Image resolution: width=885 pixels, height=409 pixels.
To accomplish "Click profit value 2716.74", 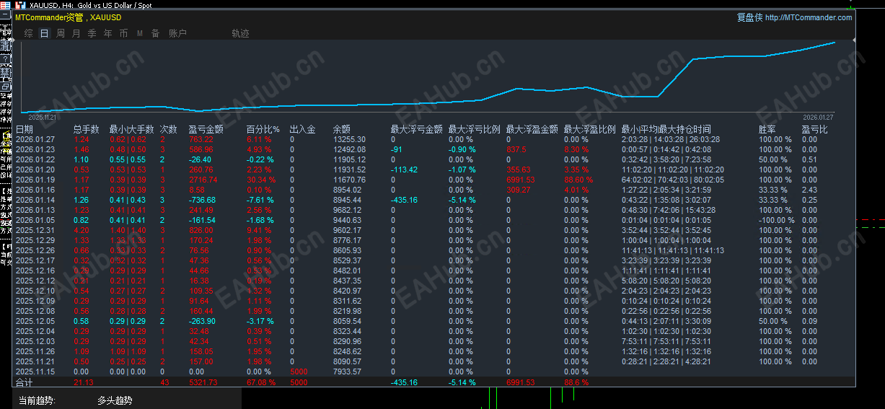I will (x=203, y=180).
